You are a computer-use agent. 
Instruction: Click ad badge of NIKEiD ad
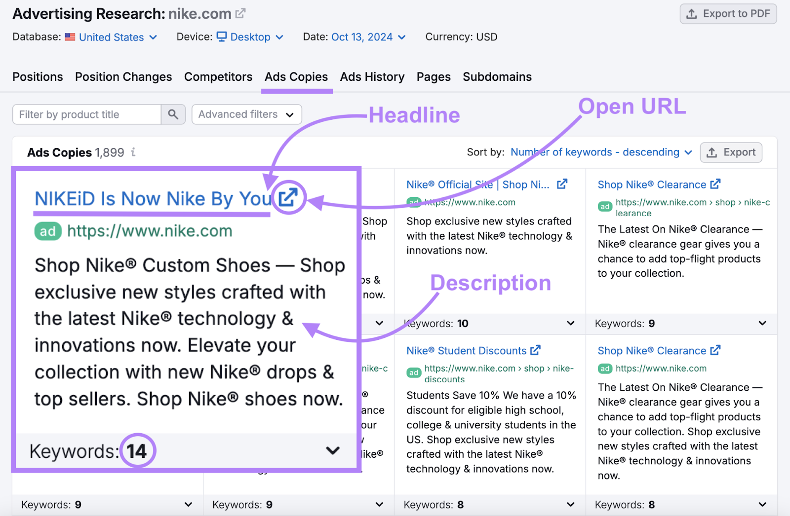point(48,231)
